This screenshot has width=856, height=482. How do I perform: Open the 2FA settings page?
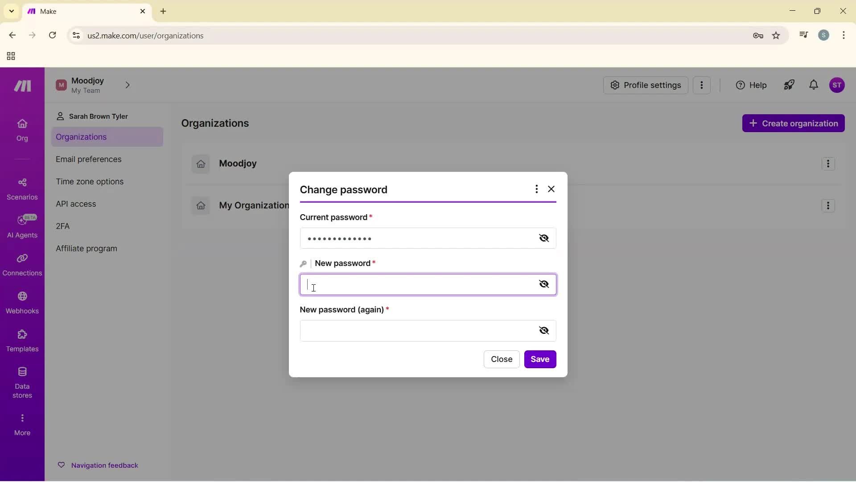tap(62, 226)
